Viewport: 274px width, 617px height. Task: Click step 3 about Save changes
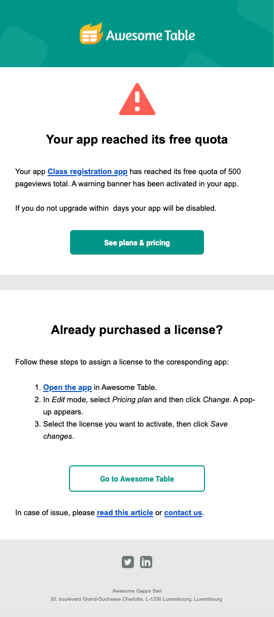[x=135, y=430]
